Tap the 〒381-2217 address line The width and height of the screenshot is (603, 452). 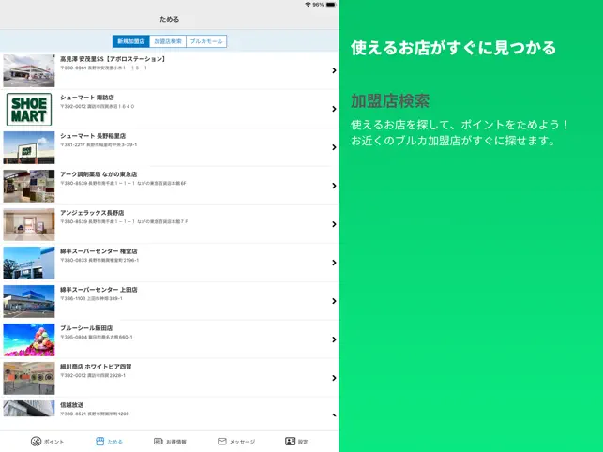click(98, 144)
